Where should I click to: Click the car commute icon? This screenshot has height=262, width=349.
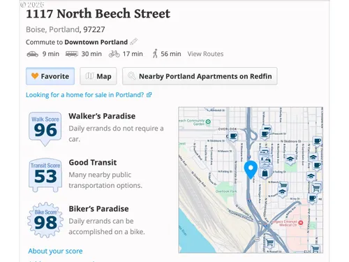[x=33, y=54]
